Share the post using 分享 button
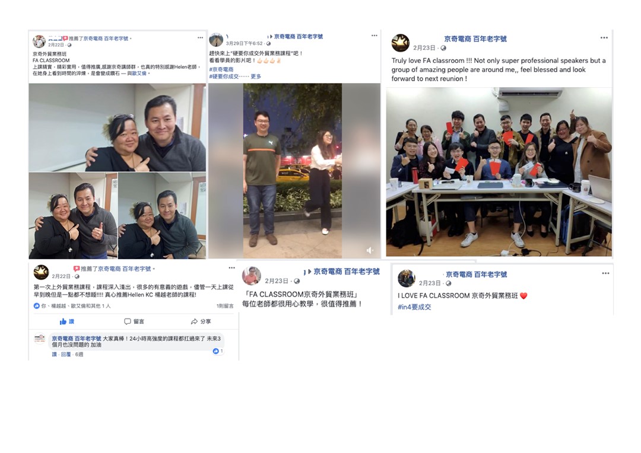The image size is (641, 453). [201, 321]
